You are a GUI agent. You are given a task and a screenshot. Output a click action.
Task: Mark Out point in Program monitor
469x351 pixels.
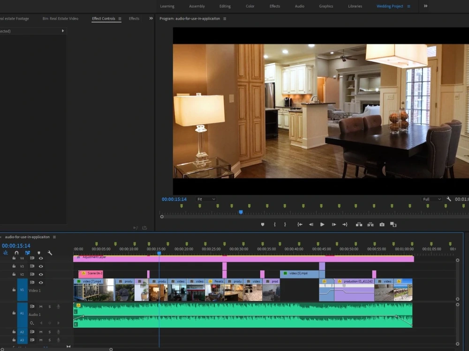coord(285,225)
